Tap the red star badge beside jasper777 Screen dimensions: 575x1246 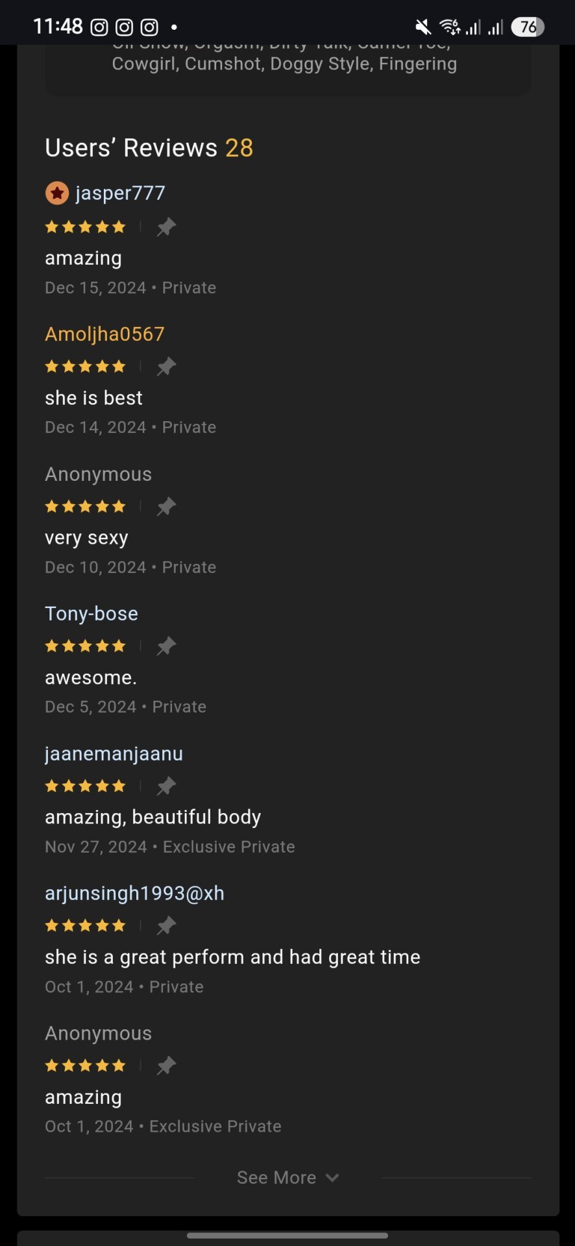click(x=57, y=193)
